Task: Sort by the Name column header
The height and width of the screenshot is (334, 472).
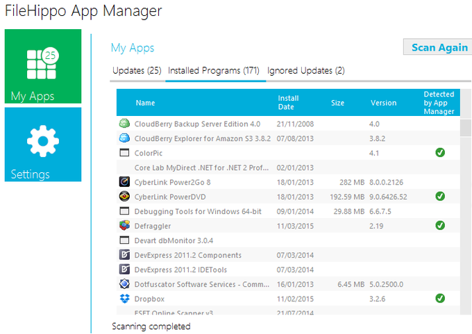Action: point(145,103)
